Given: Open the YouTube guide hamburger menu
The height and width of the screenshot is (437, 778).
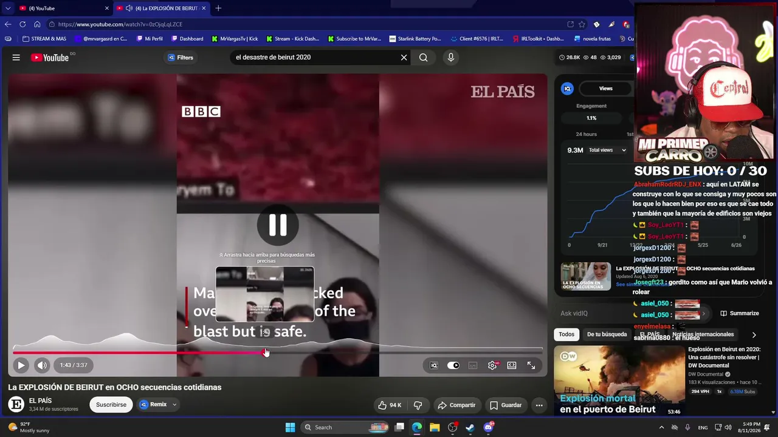Looking at the screenshot, I should [16, 58].
